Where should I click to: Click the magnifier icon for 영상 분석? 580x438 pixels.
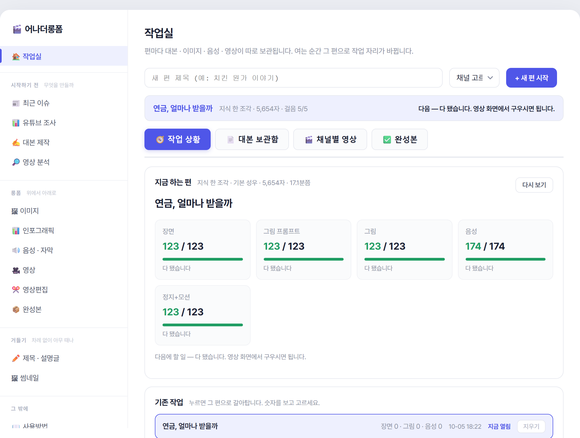coord(16,162)
